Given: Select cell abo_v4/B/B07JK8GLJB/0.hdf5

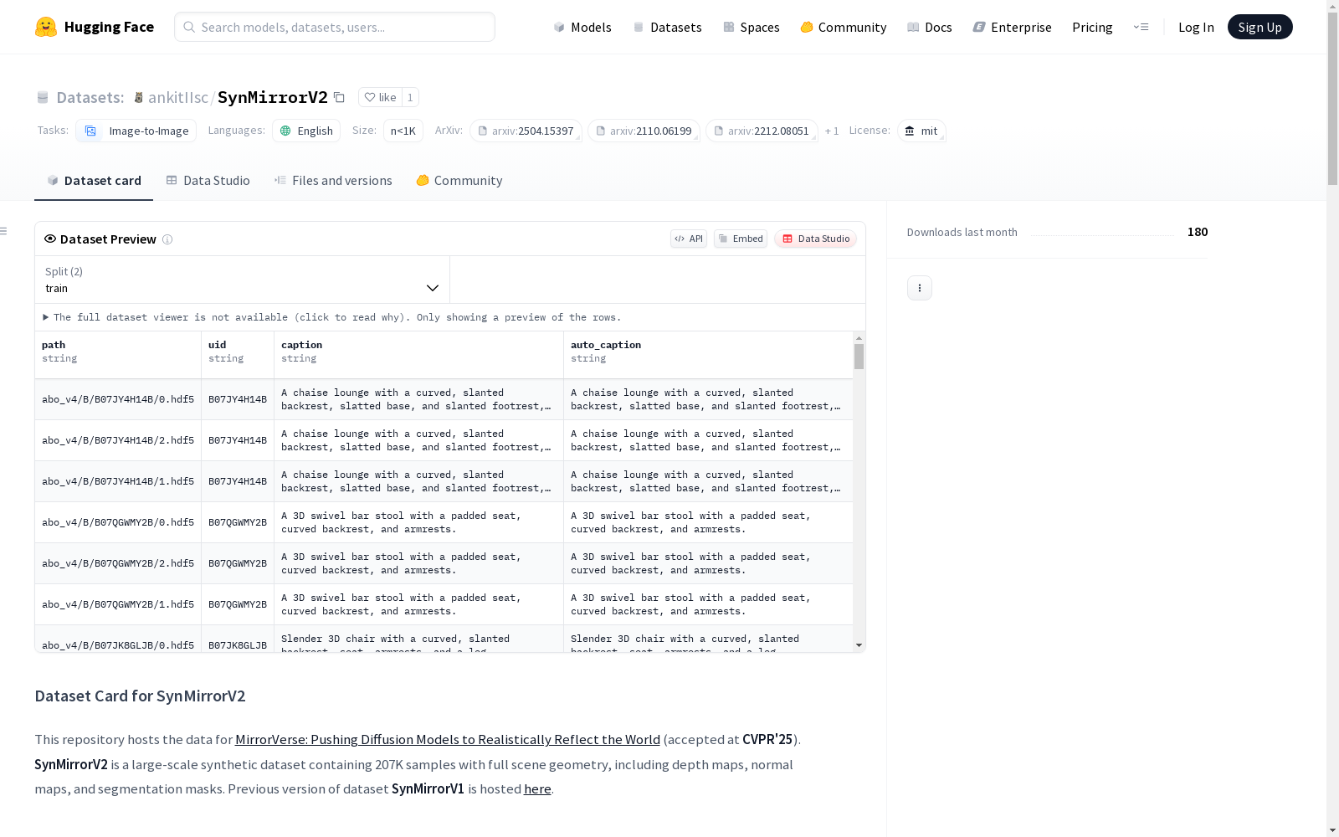Looking at the screenshot, I should point(118,639).
